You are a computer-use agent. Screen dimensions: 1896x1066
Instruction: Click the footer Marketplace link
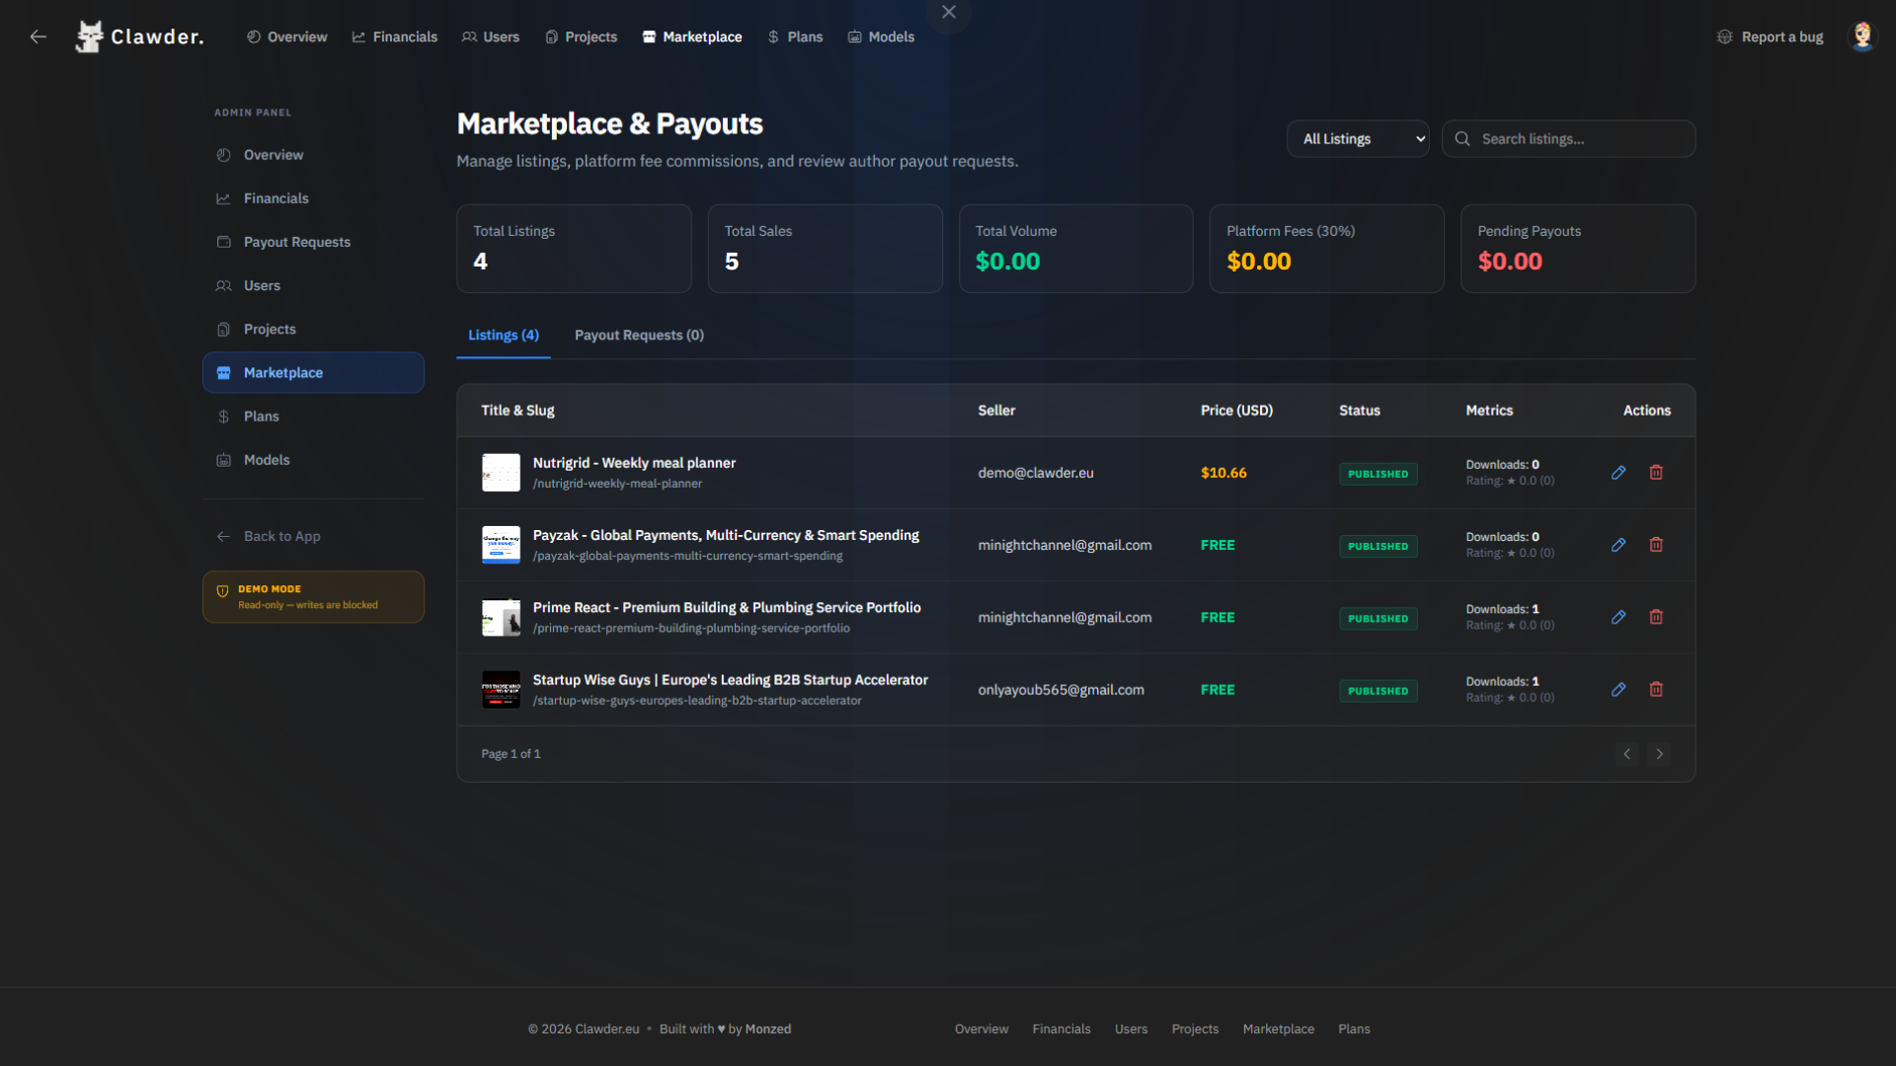pyautogui.click(x=1278, y=1028)
